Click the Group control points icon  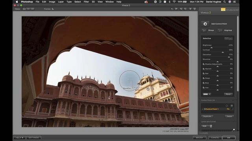(204, 30)
